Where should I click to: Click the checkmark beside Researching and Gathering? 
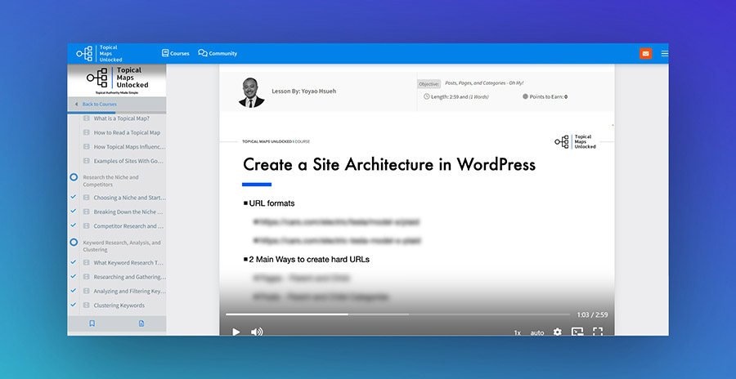click(x=74, y=276)
